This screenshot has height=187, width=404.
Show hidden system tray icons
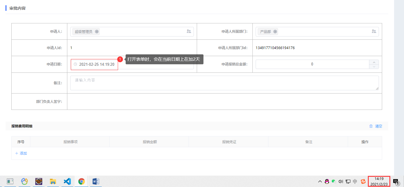point(320,181)
